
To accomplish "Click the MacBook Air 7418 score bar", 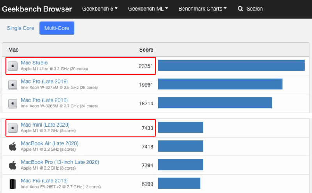I will (x=181, y=146).
